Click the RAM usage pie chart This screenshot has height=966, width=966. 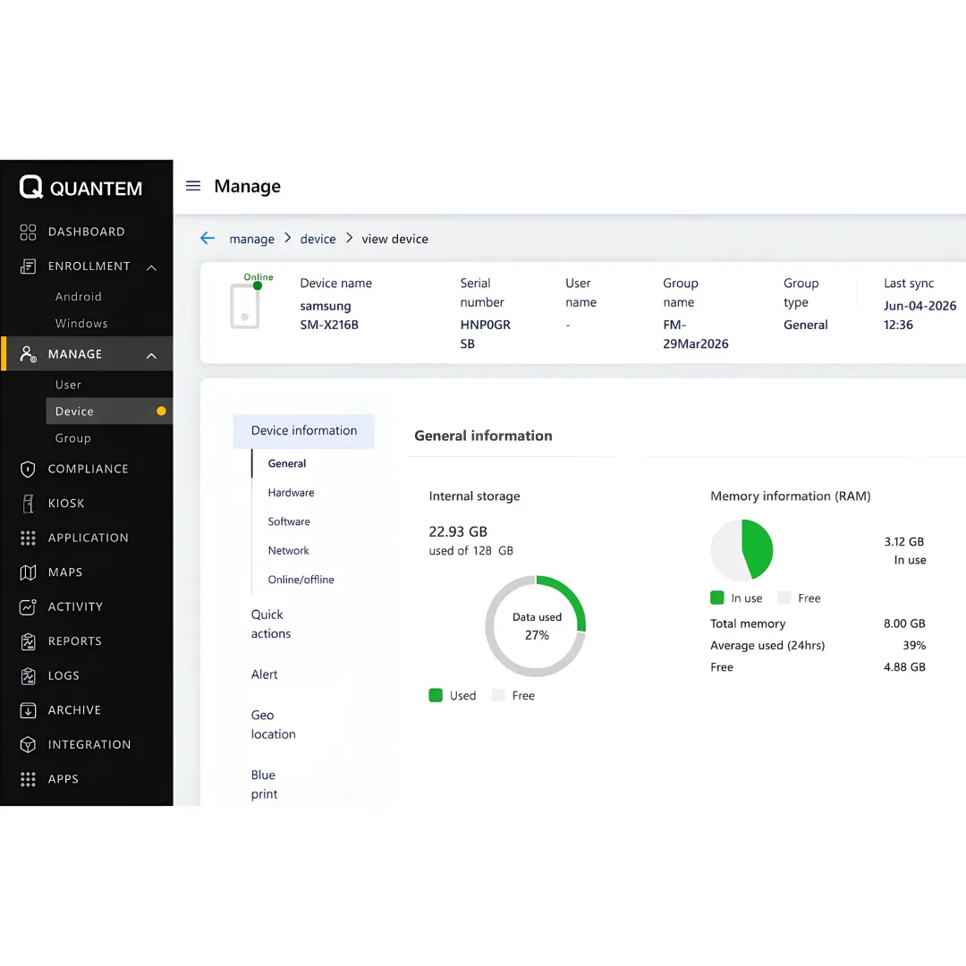pyautogui.click(x=741, y=550)
